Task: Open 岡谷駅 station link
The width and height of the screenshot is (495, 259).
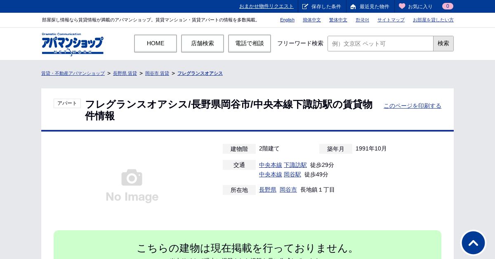Action: point(292,174)
